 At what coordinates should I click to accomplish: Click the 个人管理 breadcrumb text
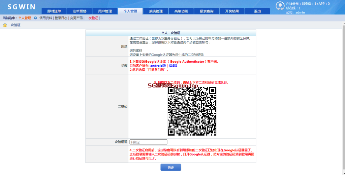[x=25, y=18]
